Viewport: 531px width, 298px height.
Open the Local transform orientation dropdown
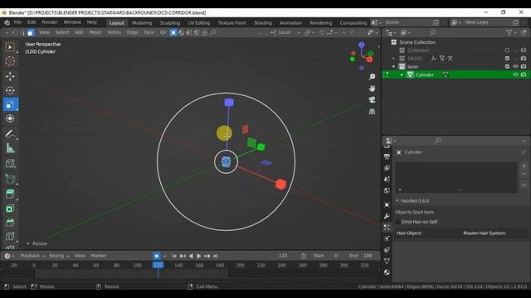(285, 32)
